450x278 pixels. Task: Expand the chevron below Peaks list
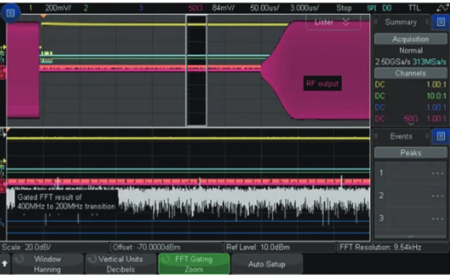pyautogui.click(x=411, y=236)
